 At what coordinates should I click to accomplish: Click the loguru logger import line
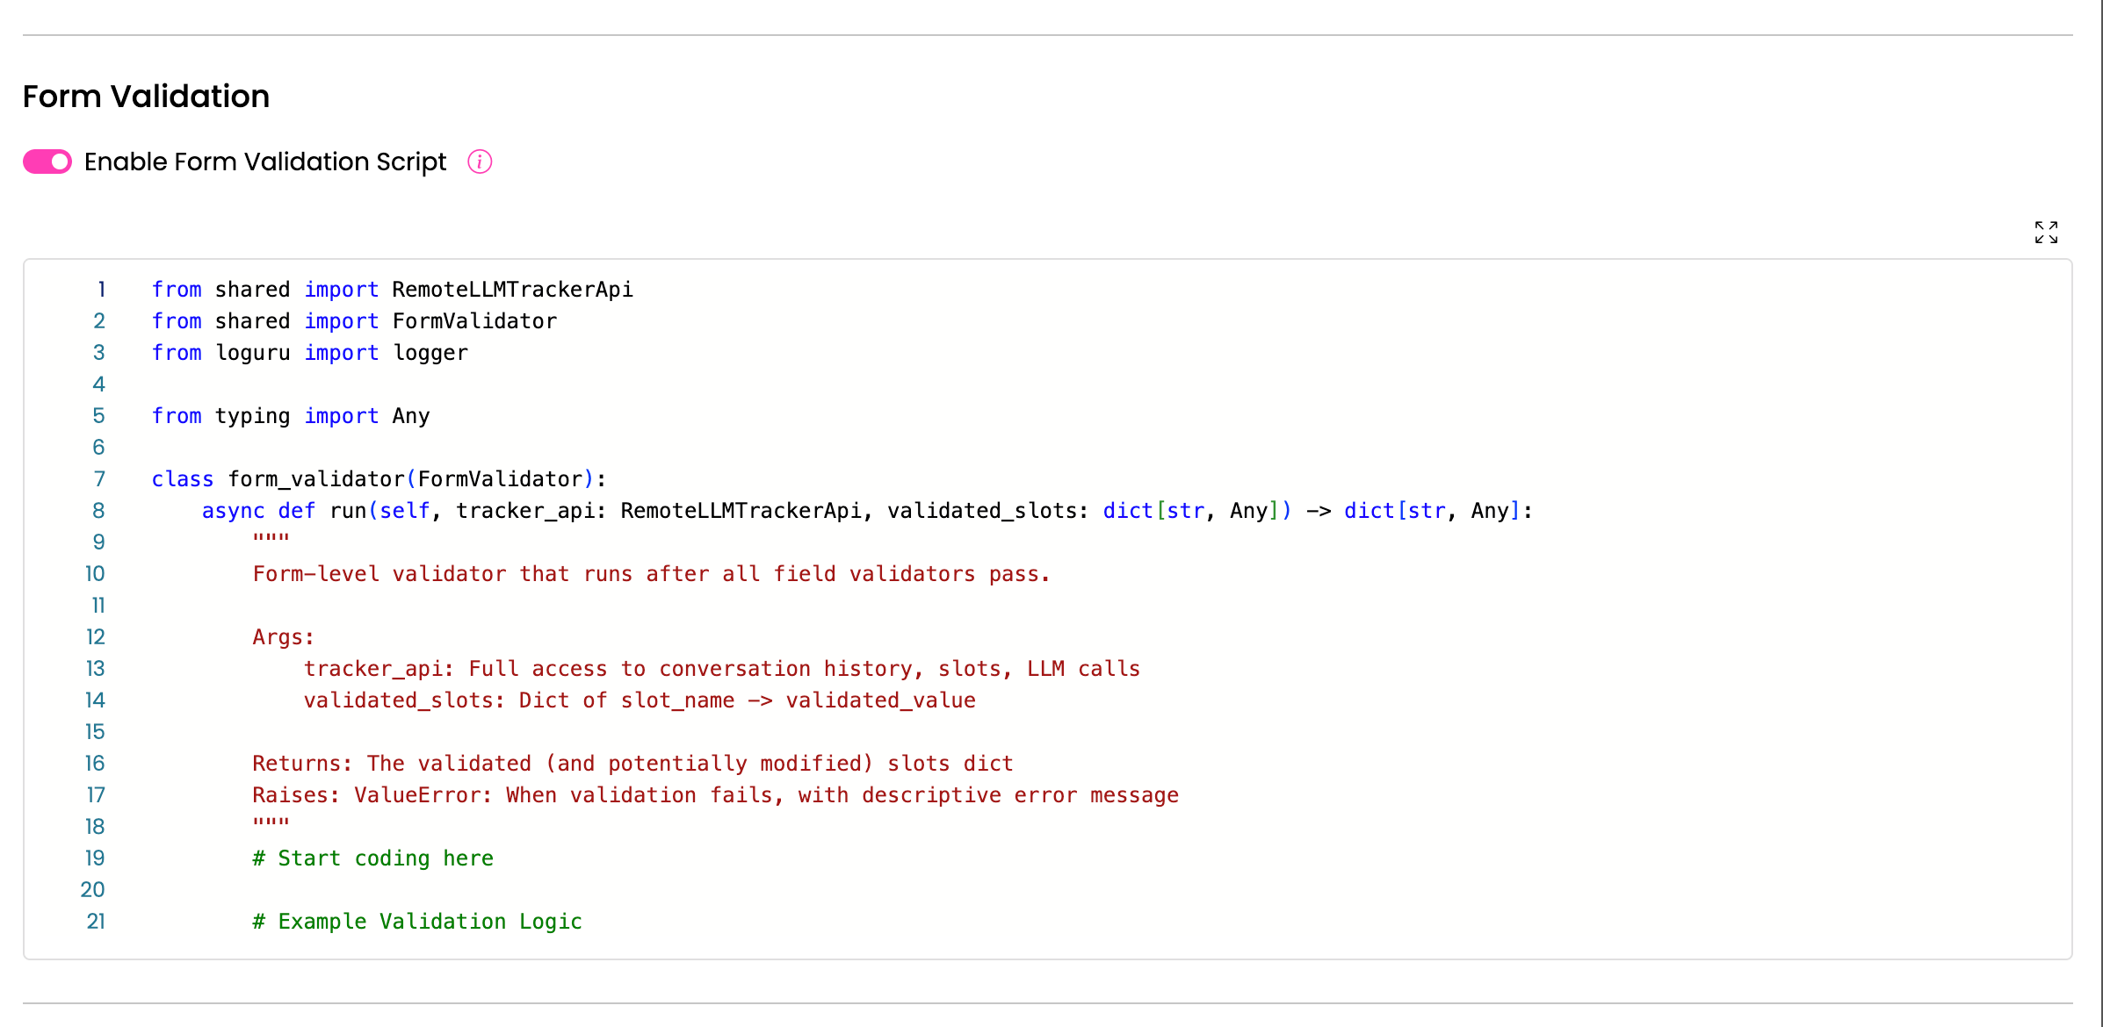point(309,353)
